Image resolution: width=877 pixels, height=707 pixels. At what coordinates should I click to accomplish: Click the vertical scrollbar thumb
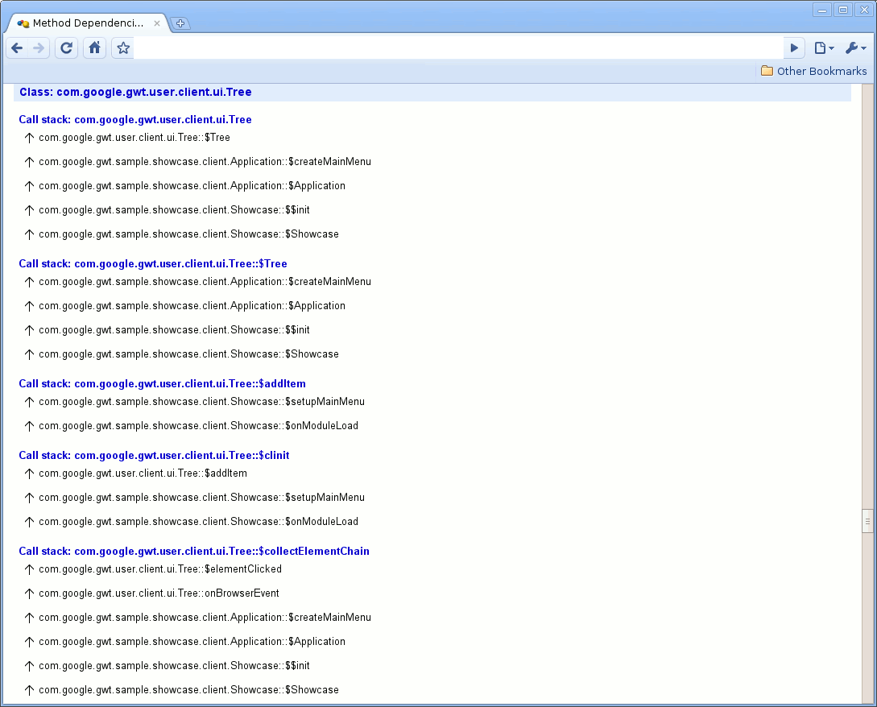click(x=867, y=521)
